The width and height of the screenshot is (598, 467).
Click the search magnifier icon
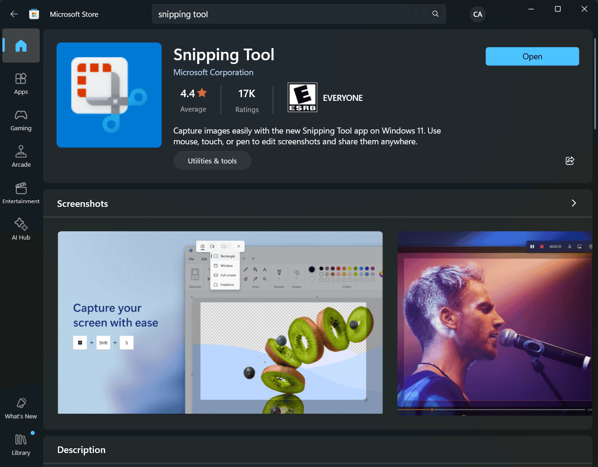point(435,14)
